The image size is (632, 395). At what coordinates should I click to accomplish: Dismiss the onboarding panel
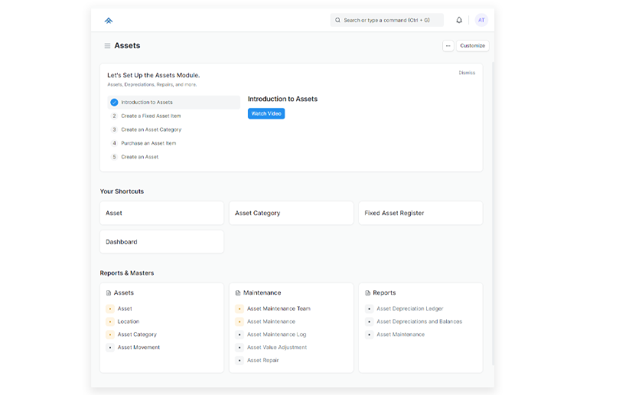467,73
